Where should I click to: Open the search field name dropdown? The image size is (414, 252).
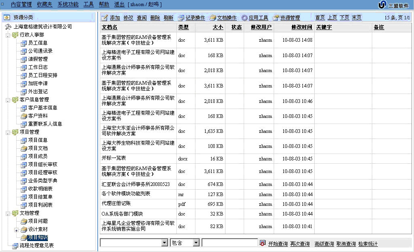(x=165, y=243)
